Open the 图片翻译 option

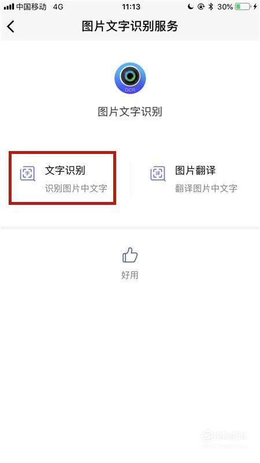pos(195,178)
